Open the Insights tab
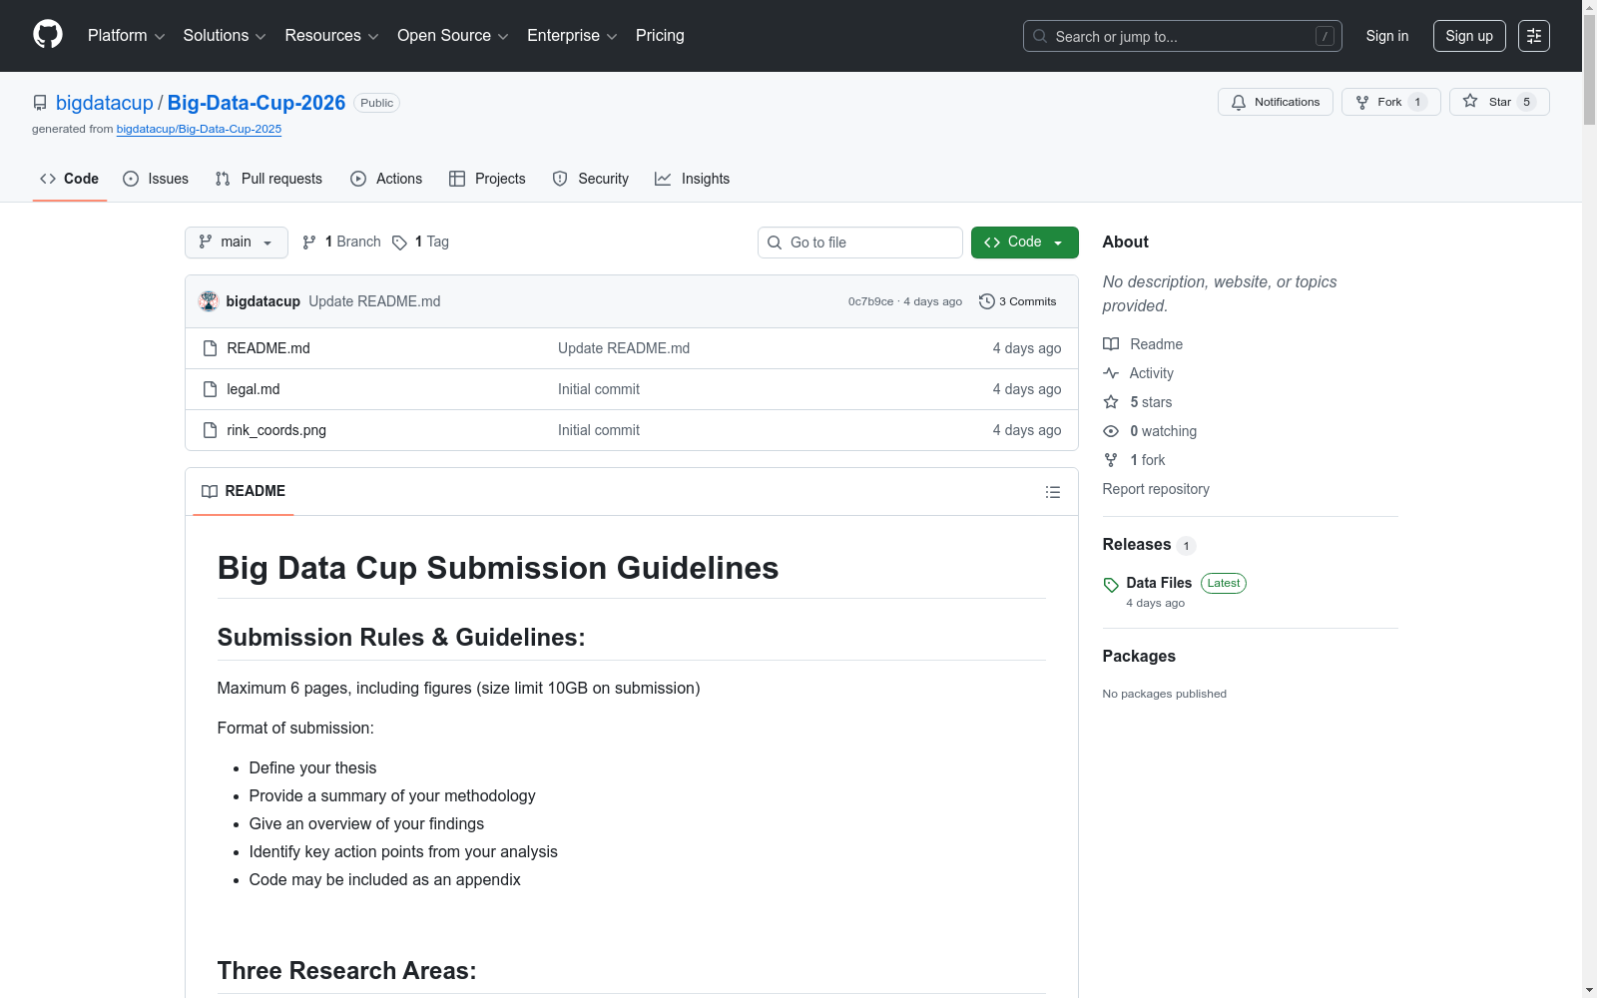The image size is (1597, 998). (x=693, y=179)
